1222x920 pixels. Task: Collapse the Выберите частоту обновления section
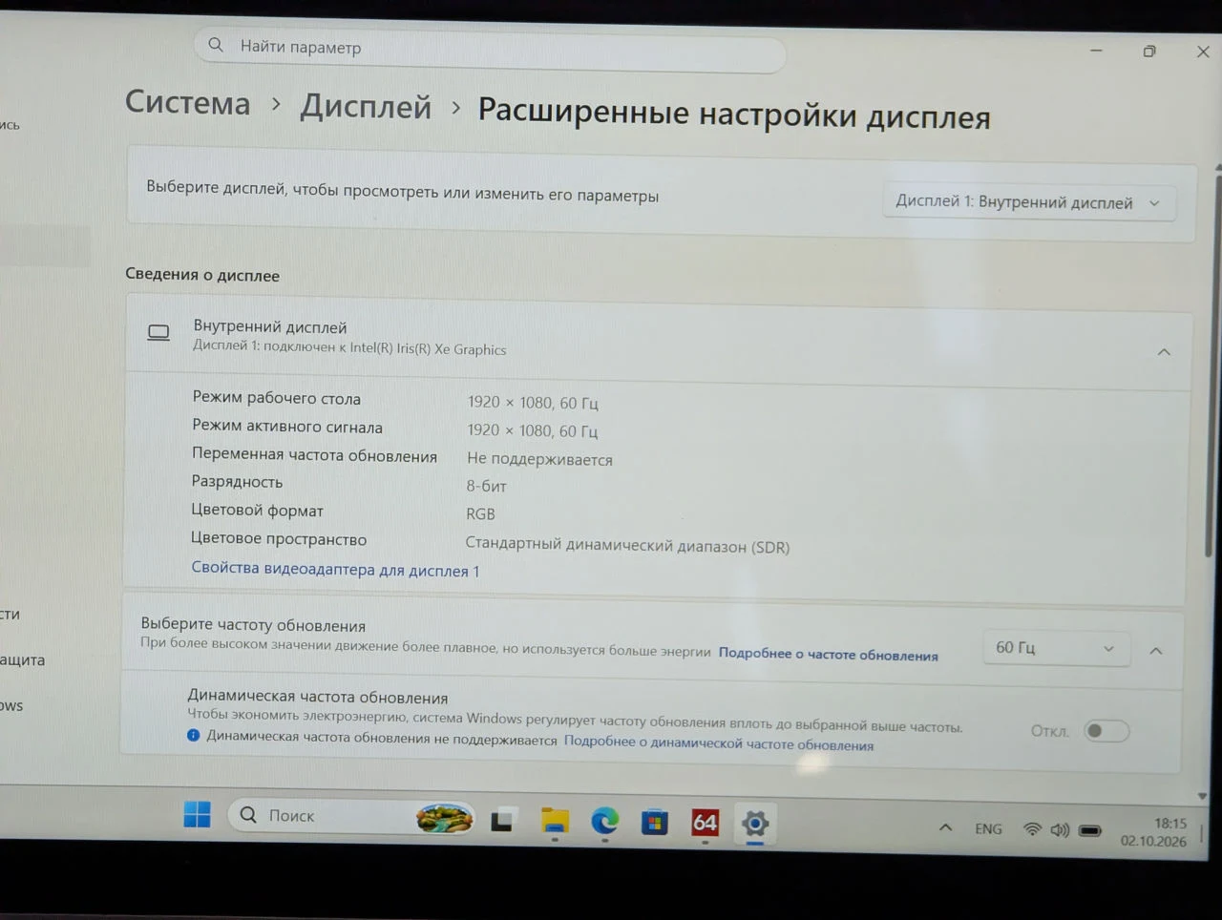[x=1156, y=651]
